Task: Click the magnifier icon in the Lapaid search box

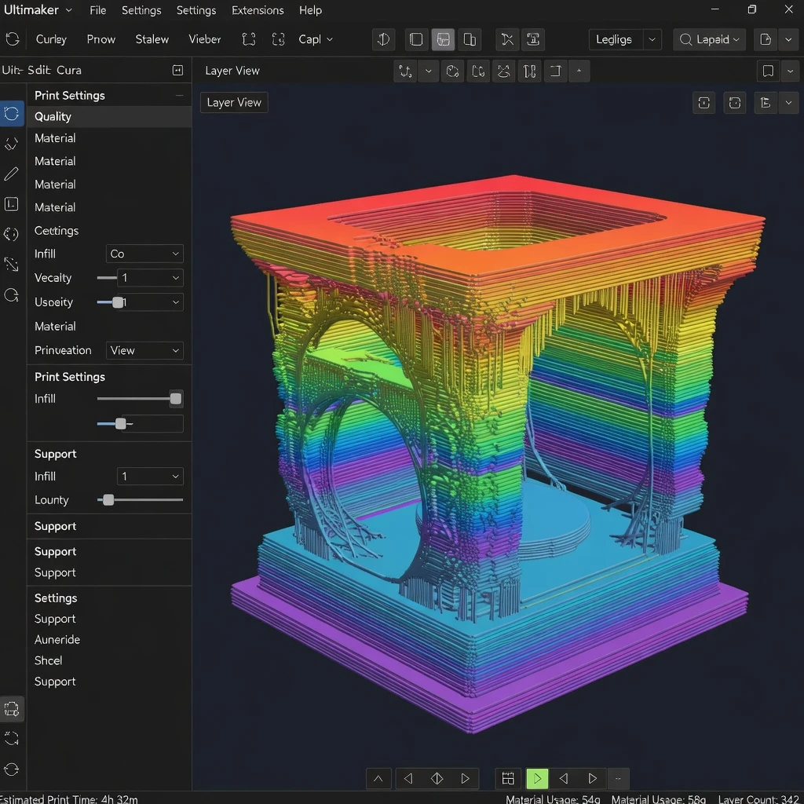Action: (687, 38)
